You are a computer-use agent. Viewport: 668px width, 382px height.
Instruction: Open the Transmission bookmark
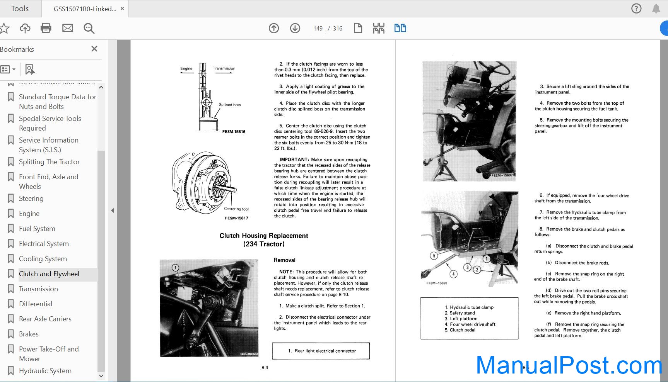38,289
